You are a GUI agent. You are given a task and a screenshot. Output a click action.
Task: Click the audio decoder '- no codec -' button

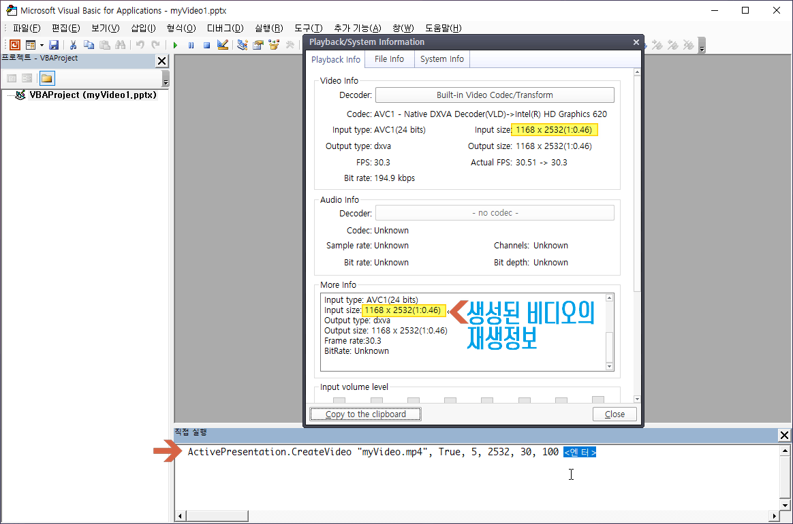(x=495, y=213)
